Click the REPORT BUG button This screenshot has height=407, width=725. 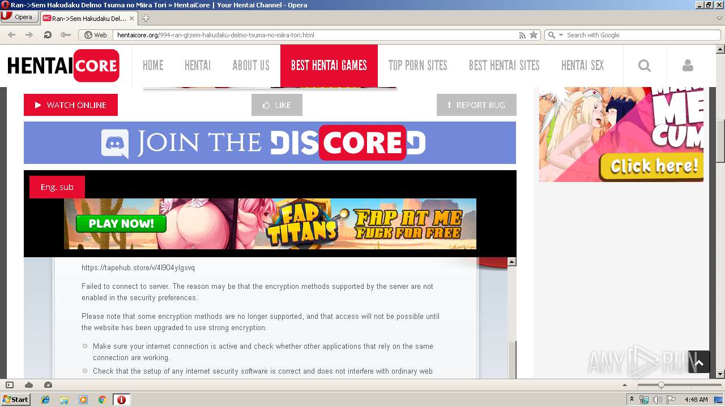(476, 105)
